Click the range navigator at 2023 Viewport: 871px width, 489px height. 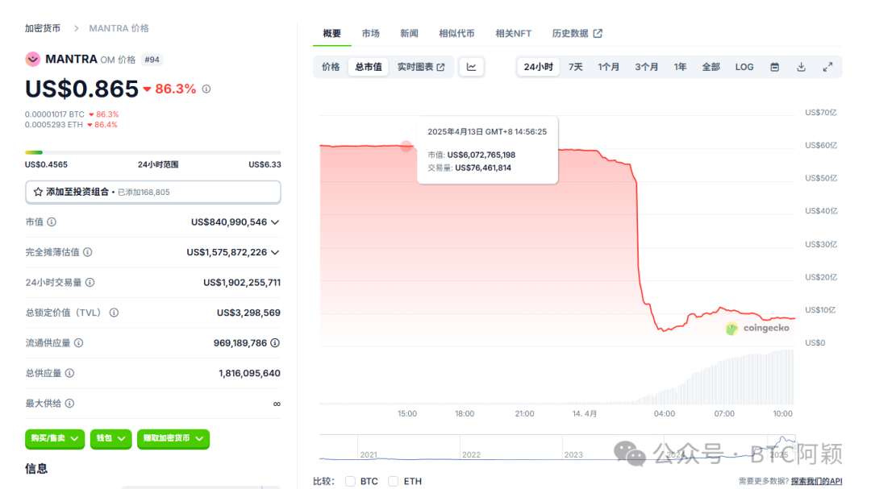(573, 454)
